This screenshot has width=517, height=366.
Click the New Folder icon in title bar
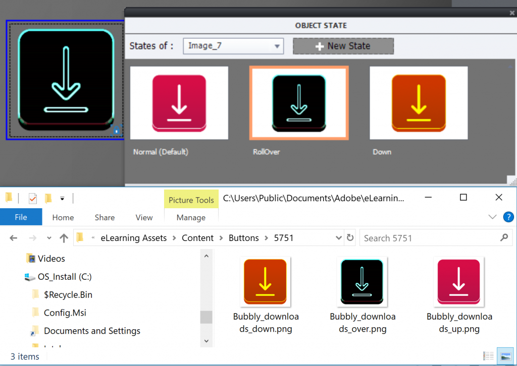pyautogui.click(x=48, y=198)
